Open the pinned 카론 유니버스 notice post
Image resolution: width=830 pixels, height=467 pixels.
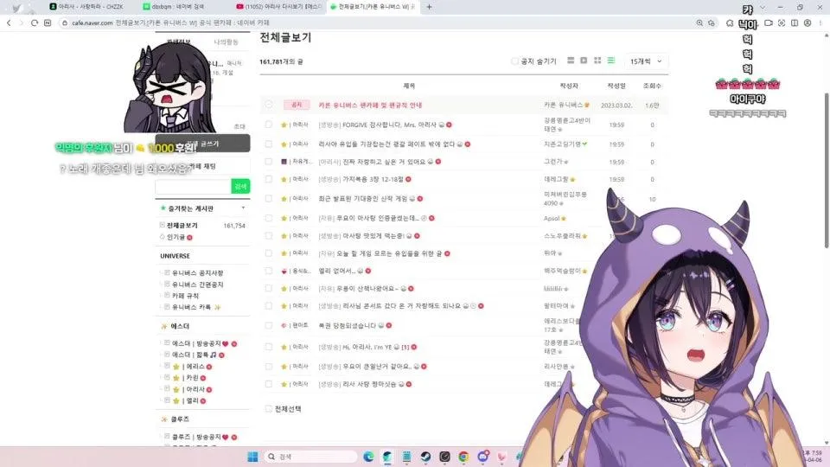click(x=370, y=106)
